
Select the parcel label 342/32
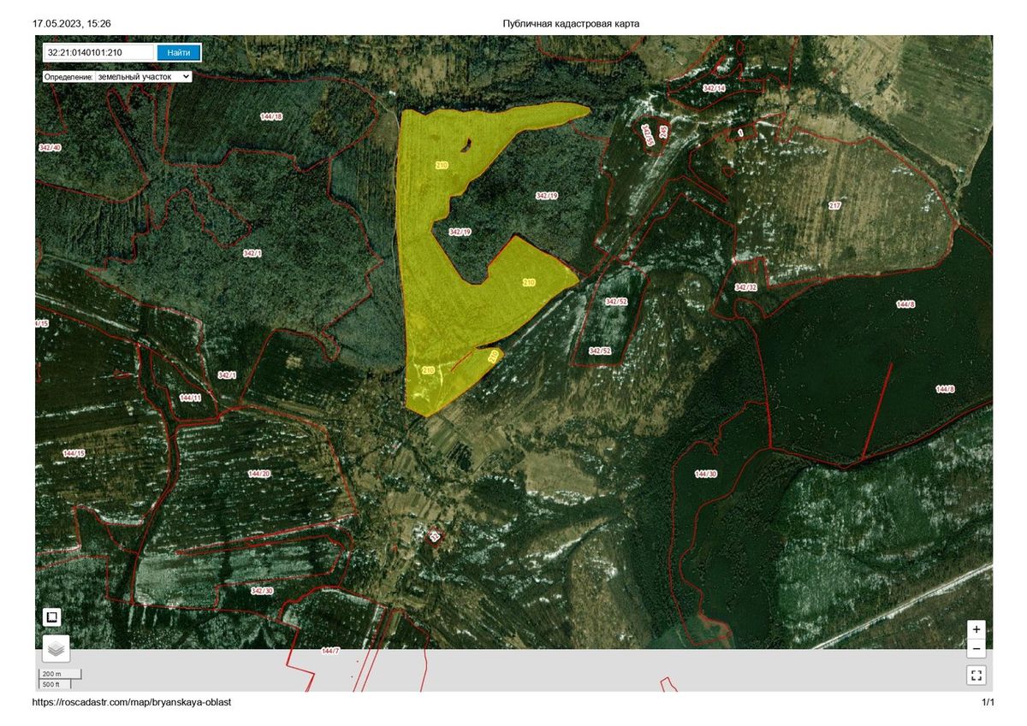pyautogui.click(x=745, y=287)
